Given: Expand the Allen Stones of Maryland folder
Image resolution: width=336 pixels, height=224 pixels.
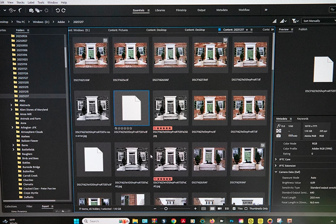Looking at the screenshot, I should coord(11,110).
